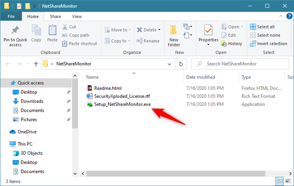Click Copy path in Clipboard group
Image resolution: width=294 pixels, height=186 pixels.
[x=76, y=35]
